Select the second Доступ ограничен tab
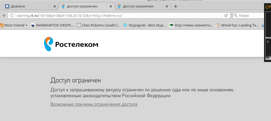Viewport: 271px width, 121px height. pos(87,6)
